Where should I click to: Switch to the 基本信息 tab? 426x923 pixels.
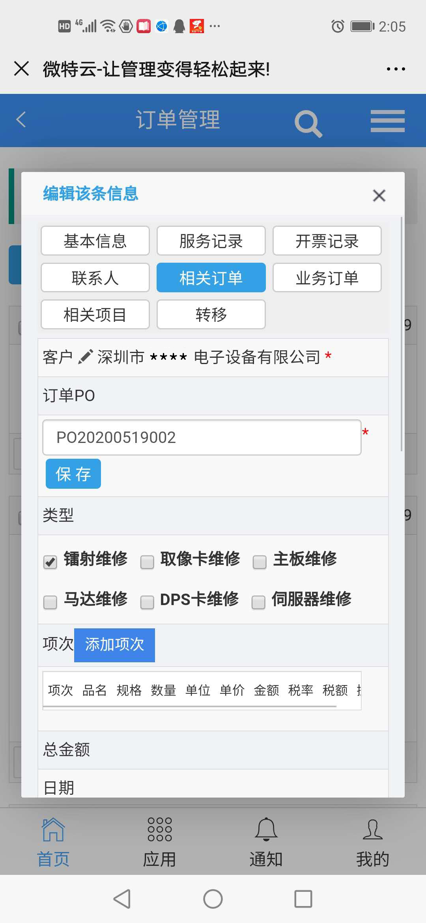(x=95, y=241)
